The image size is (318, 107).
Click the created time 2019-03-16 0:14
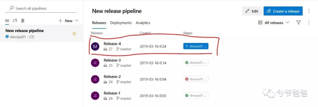click(153, 63)
